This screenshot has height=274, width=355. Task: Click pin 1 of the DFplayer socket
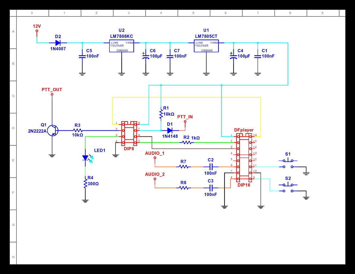(x=238, y=136)
